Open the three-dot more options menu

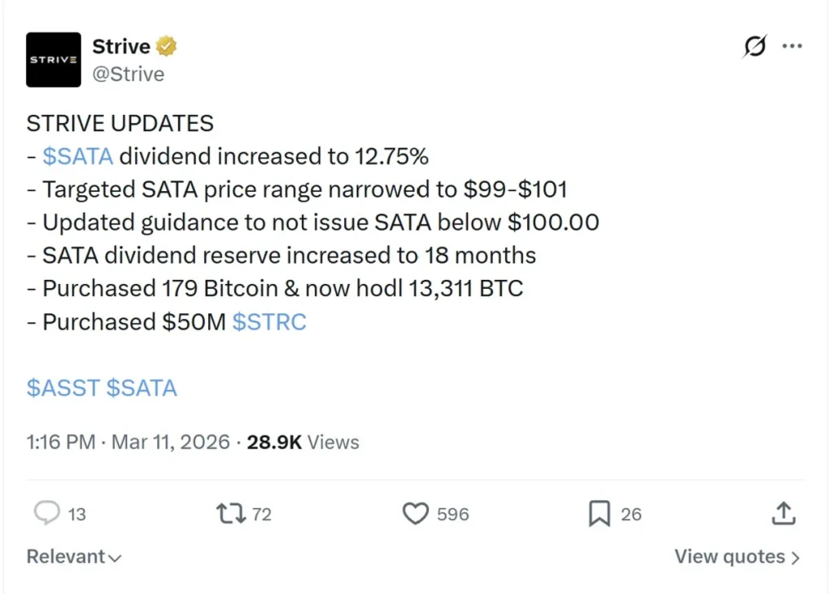[792, 46]
